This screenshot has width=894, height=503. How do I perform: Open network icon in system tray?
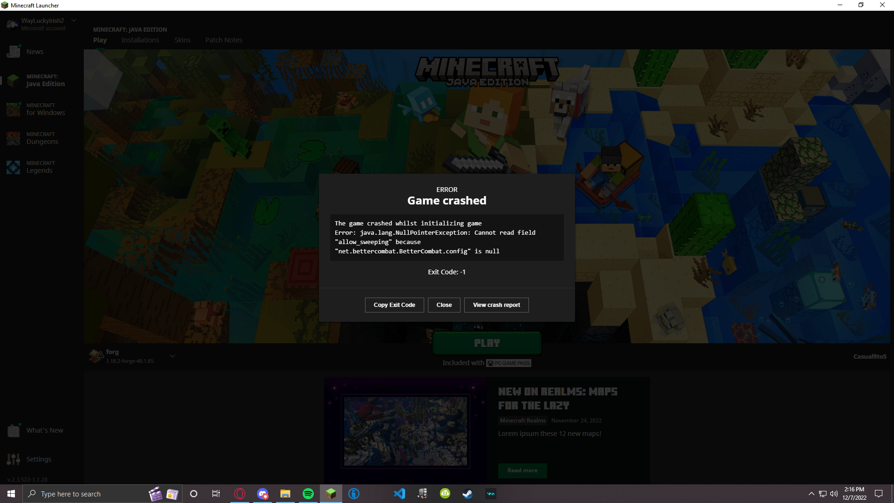pos(823,494)
